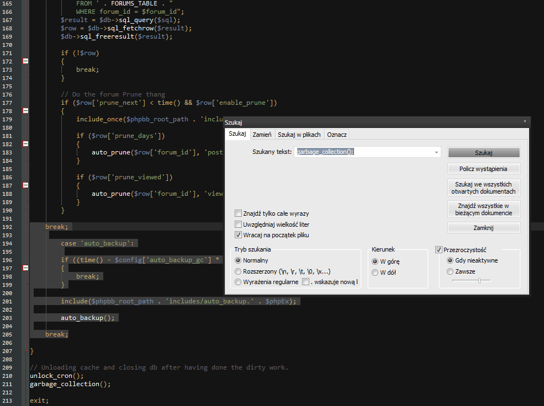Collapse the fold marker at line 178
This screenshot has height=406, width=544.
click(25, 111)
